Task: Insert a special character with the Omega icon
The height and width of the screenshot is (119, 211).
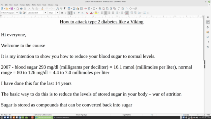Action: click(x=94, y=9)
